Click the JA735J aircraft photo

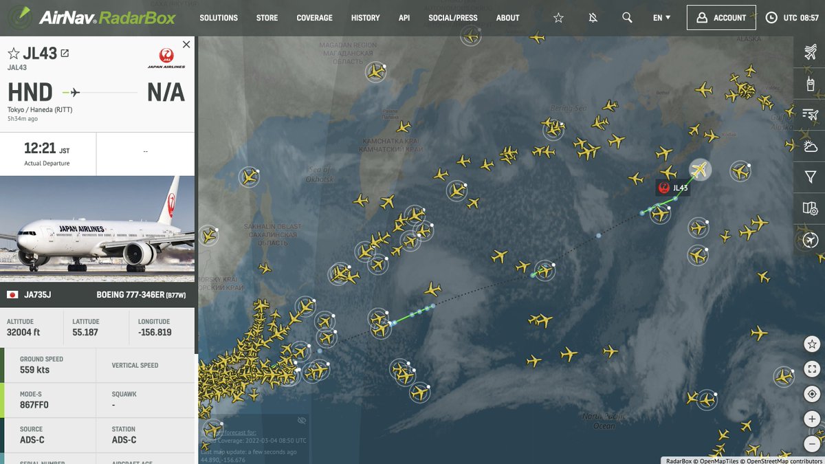[x=98, y=229]
